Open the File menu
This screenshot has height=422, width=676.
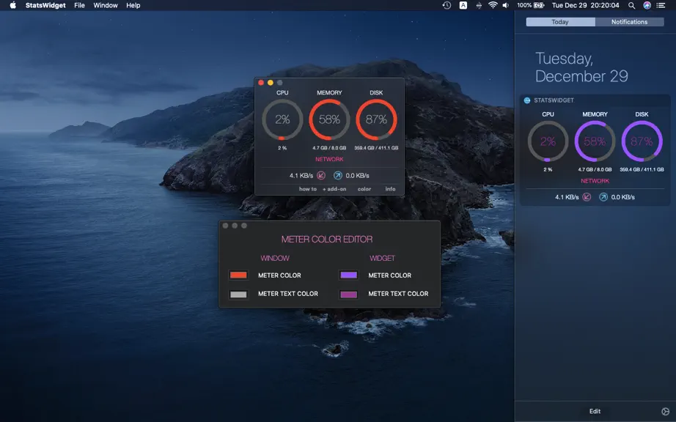point(79,5)
